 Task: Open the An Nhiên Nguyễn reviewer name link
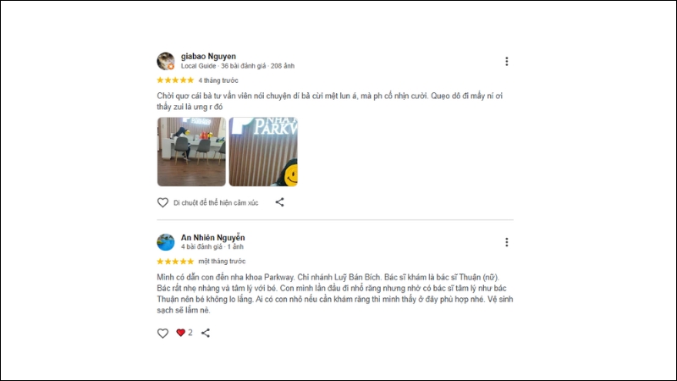(213, 238)
